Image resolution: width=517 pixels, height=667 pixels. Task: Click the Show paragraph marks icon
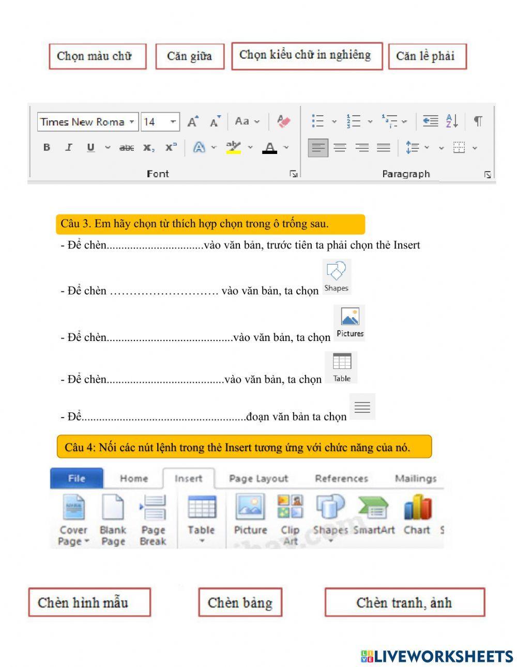coord(478,121)
